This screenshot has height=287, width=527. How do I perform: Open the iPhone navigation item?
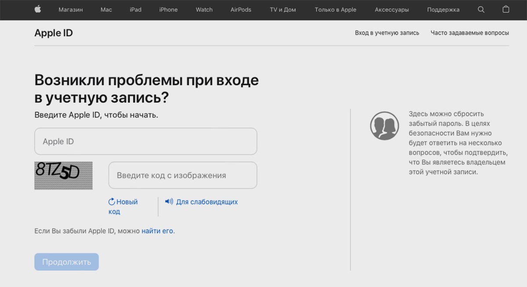(x=168, y=10)
